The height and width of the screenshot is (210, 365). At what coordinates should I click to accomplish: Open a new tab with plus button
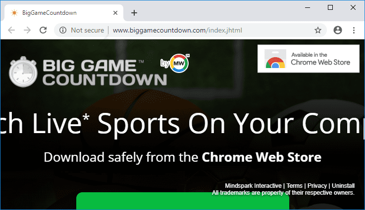pyautogui.click(x=134, y=13)
